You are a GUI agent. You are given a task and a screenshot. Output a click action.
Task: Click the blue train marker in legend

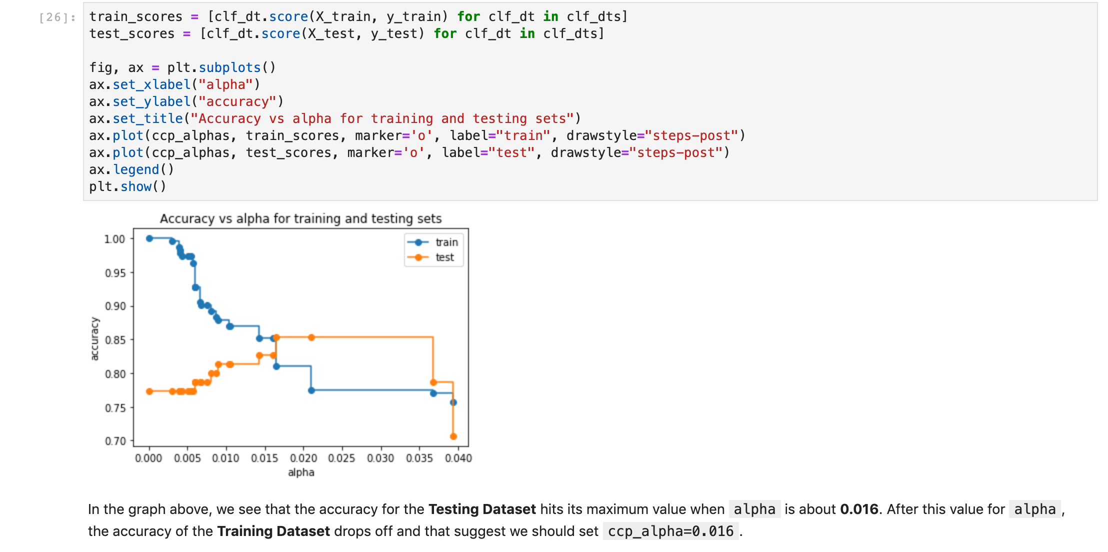coord(418,242)
